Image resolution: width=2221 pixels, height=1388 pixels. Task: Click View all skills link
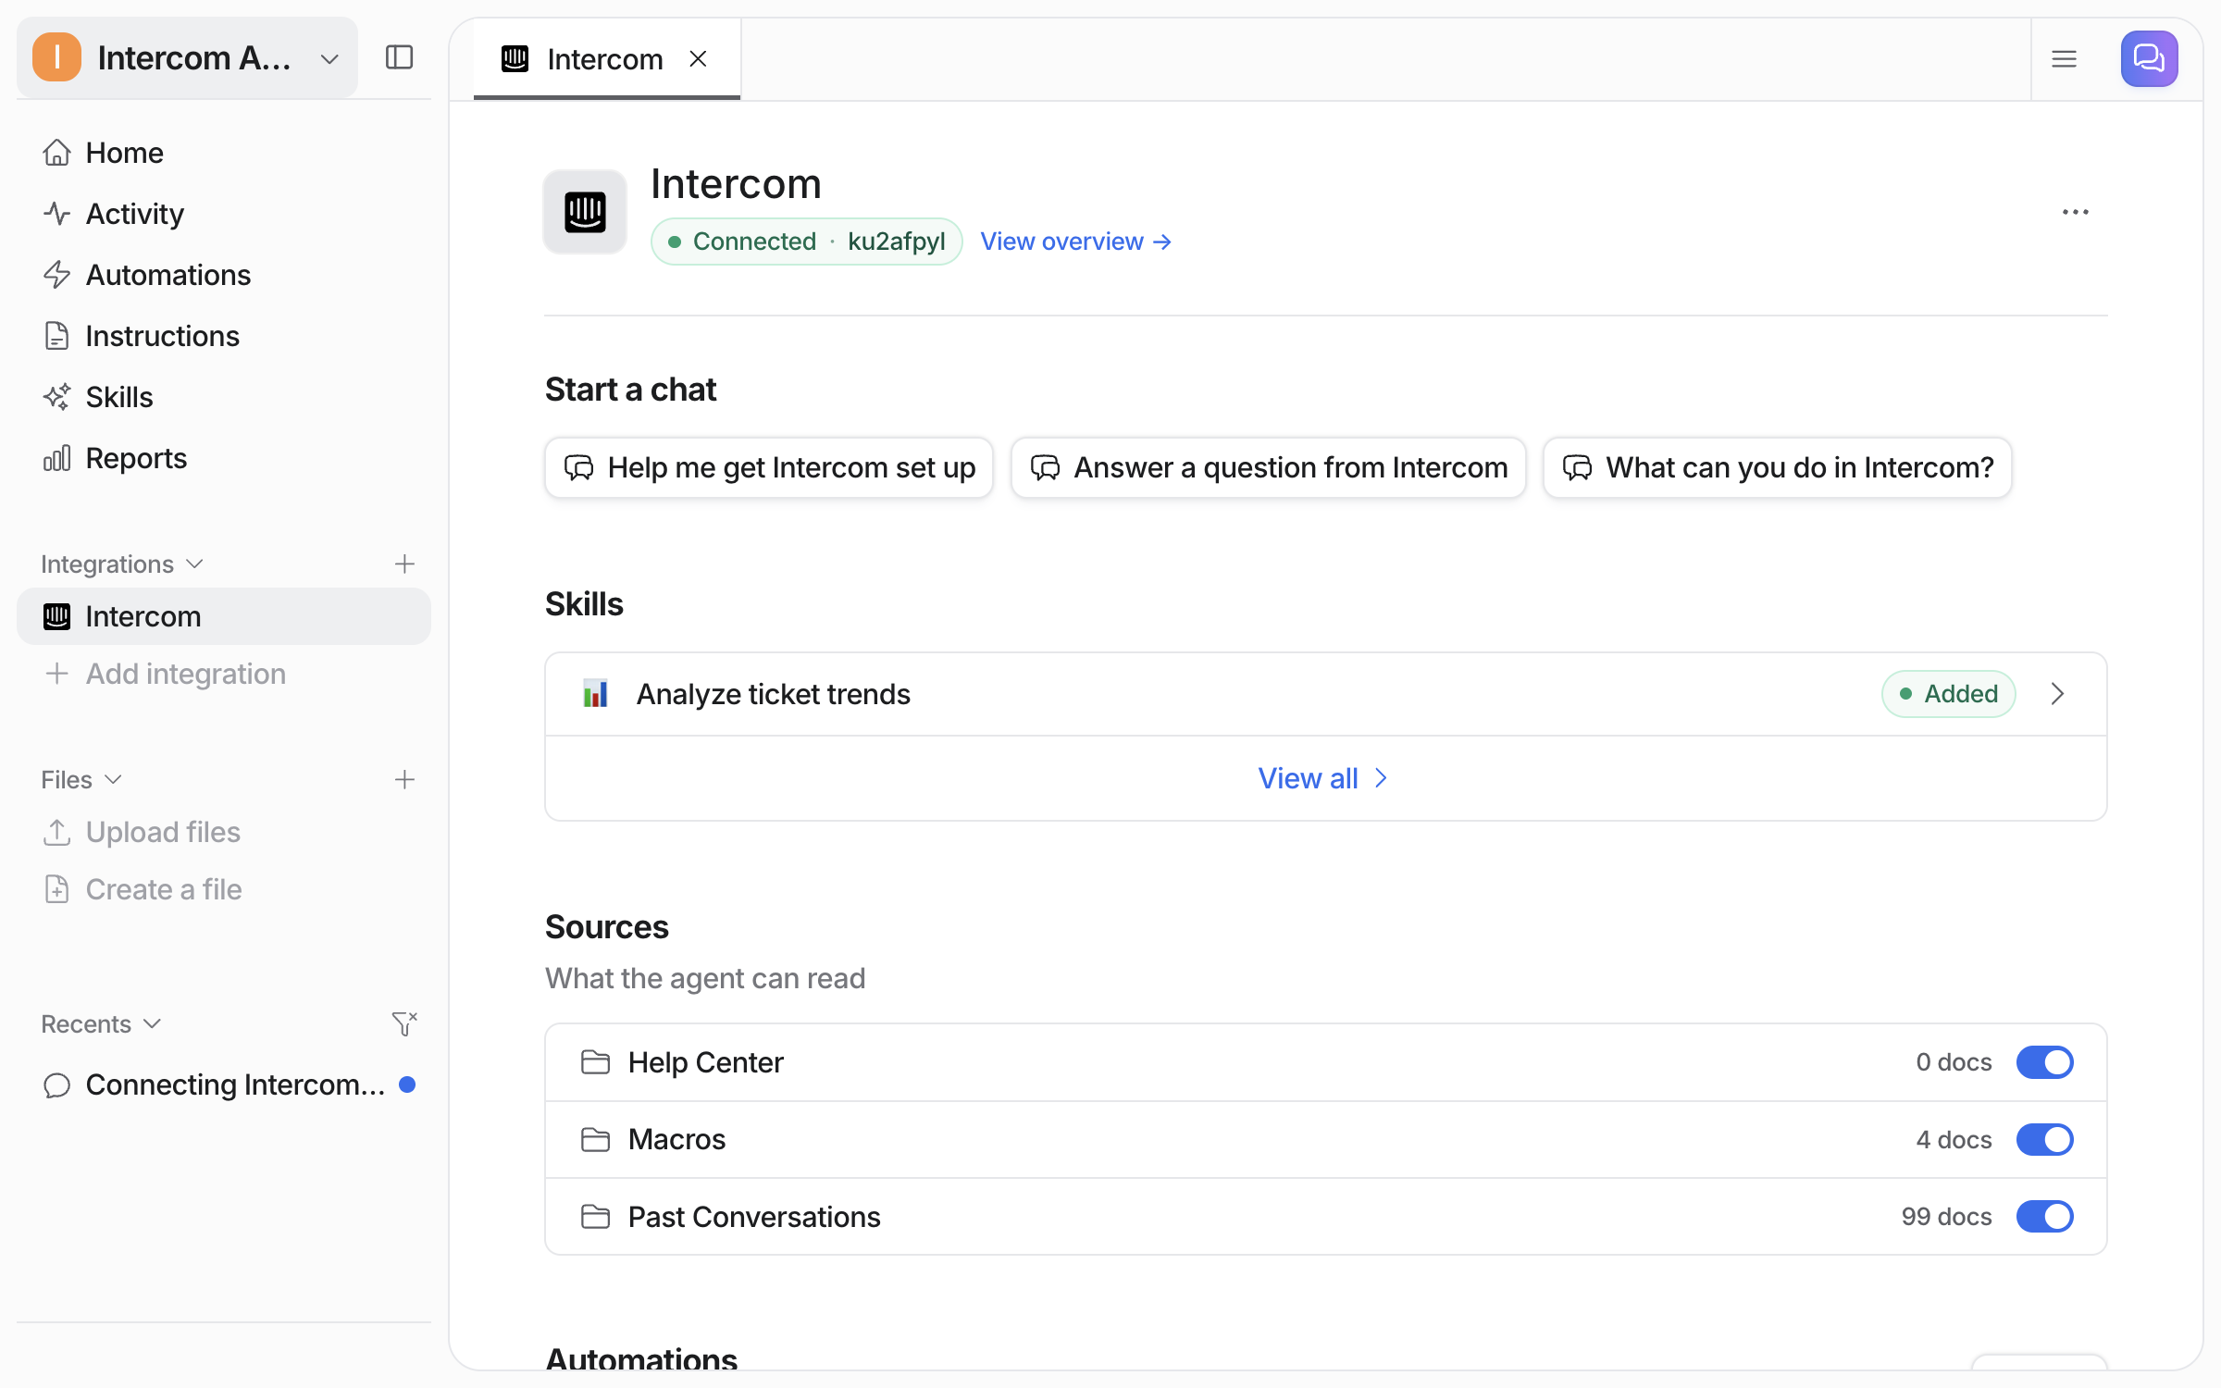click(1323, 778)
